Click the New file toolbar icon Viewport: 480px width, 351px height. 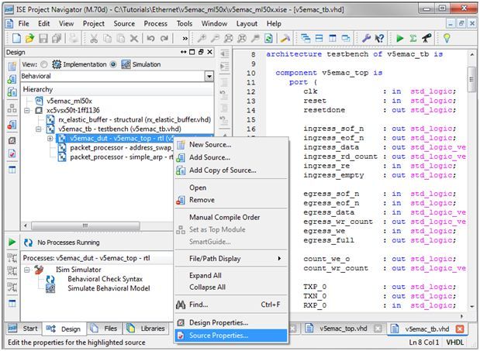(16, 38)
